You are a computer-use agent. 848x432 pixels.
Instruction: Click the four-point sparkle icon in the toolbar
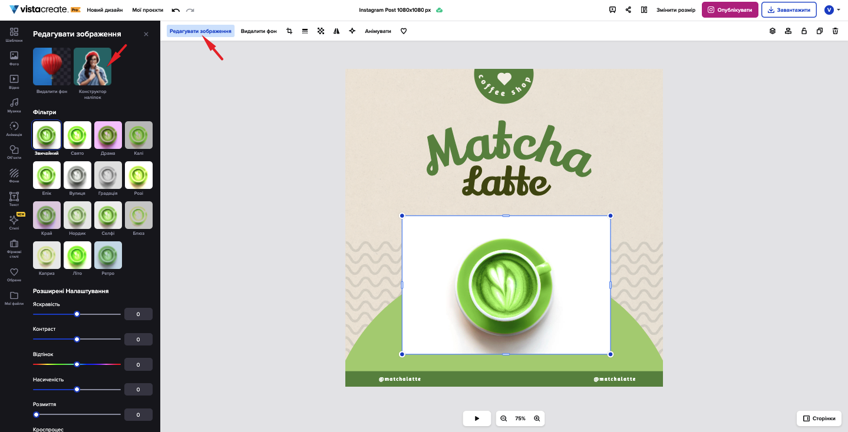pos(352,31)
